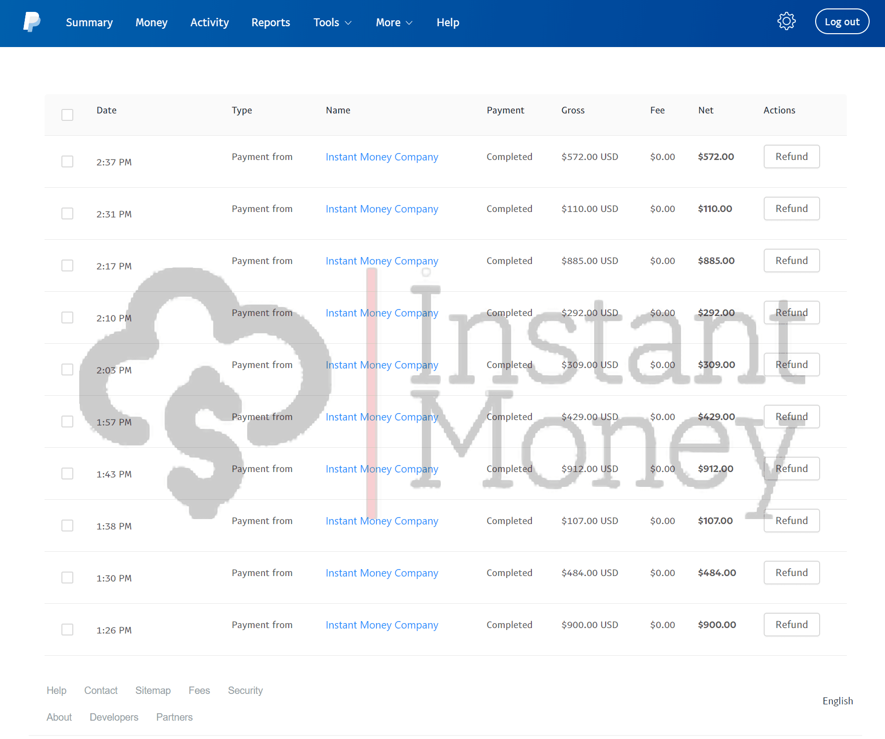The height and width of the screenshot is (739, 885).
Task: Check the box for the 2:31 PM payment
Action: pyautogui.click(x=67, y=213)
